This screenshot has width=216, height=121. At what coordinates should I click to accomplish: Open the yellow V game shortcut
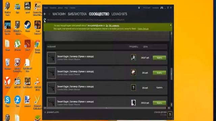point(37,100)
